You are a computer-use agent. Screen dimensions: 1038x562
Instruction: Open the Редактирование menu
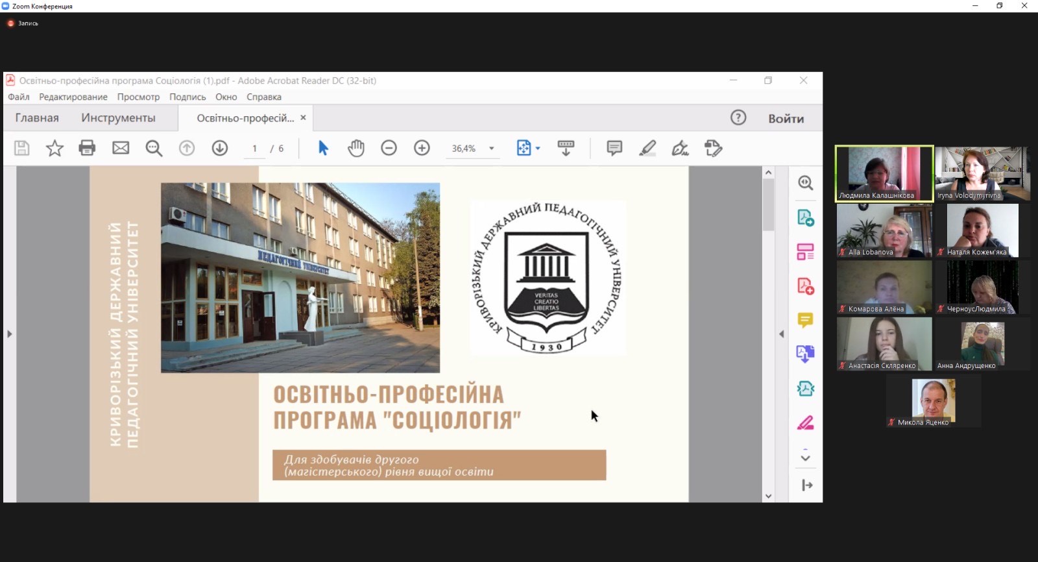point(73,97)
